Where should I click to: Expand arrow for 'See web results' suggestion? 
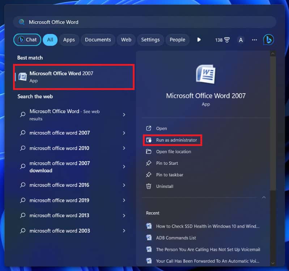click(x=124, y=115)
